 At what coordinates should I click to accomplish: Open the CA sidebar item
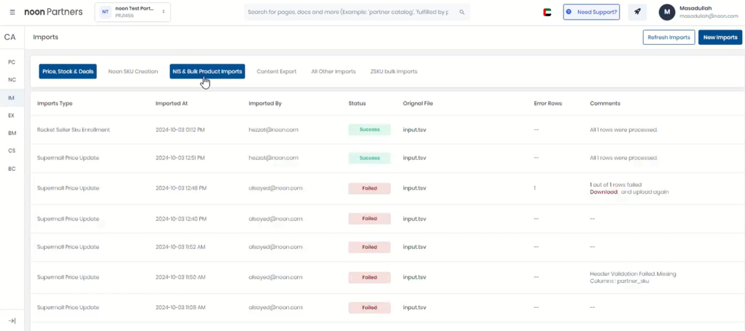(10, 37)
